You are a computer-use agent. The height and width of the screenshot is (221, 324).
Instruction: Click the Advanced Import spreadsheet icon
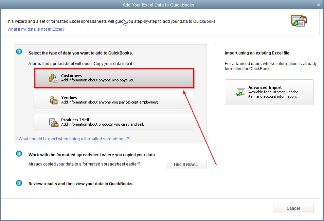coord(241,92)
